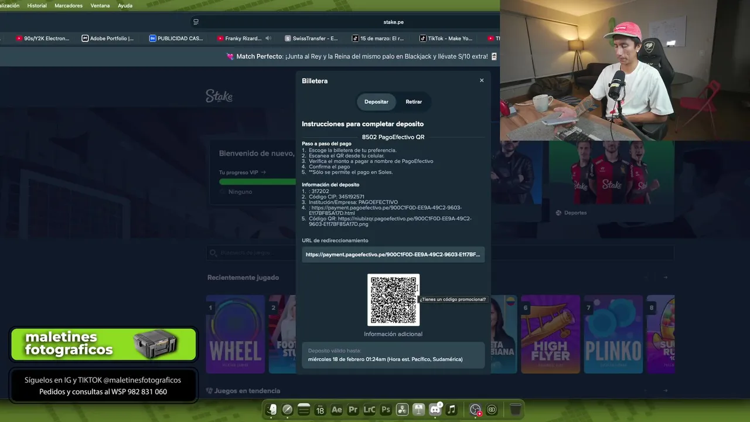This screenshot has height=422, width=750.
Task: Mute audio on the Franky Rizard tab
Action: click(268, 38)
